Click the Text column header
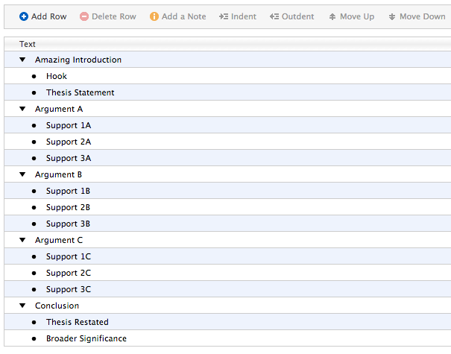Viewport: 451px width, 354px height. (x=28, y=44)
